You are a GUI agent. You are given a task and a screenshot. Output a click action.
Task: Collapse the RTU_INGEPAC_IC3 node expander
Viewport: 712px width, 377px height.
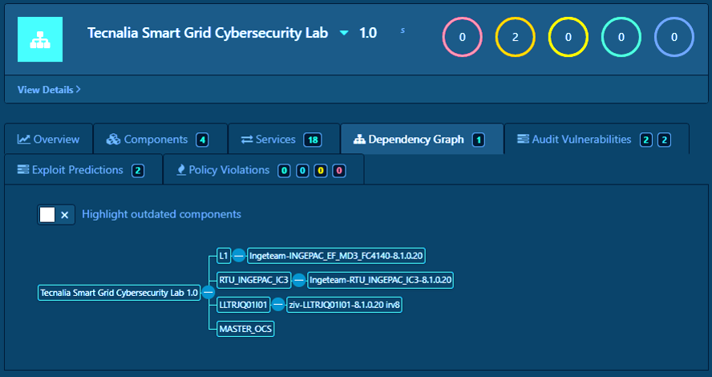(x=298, y=280)
